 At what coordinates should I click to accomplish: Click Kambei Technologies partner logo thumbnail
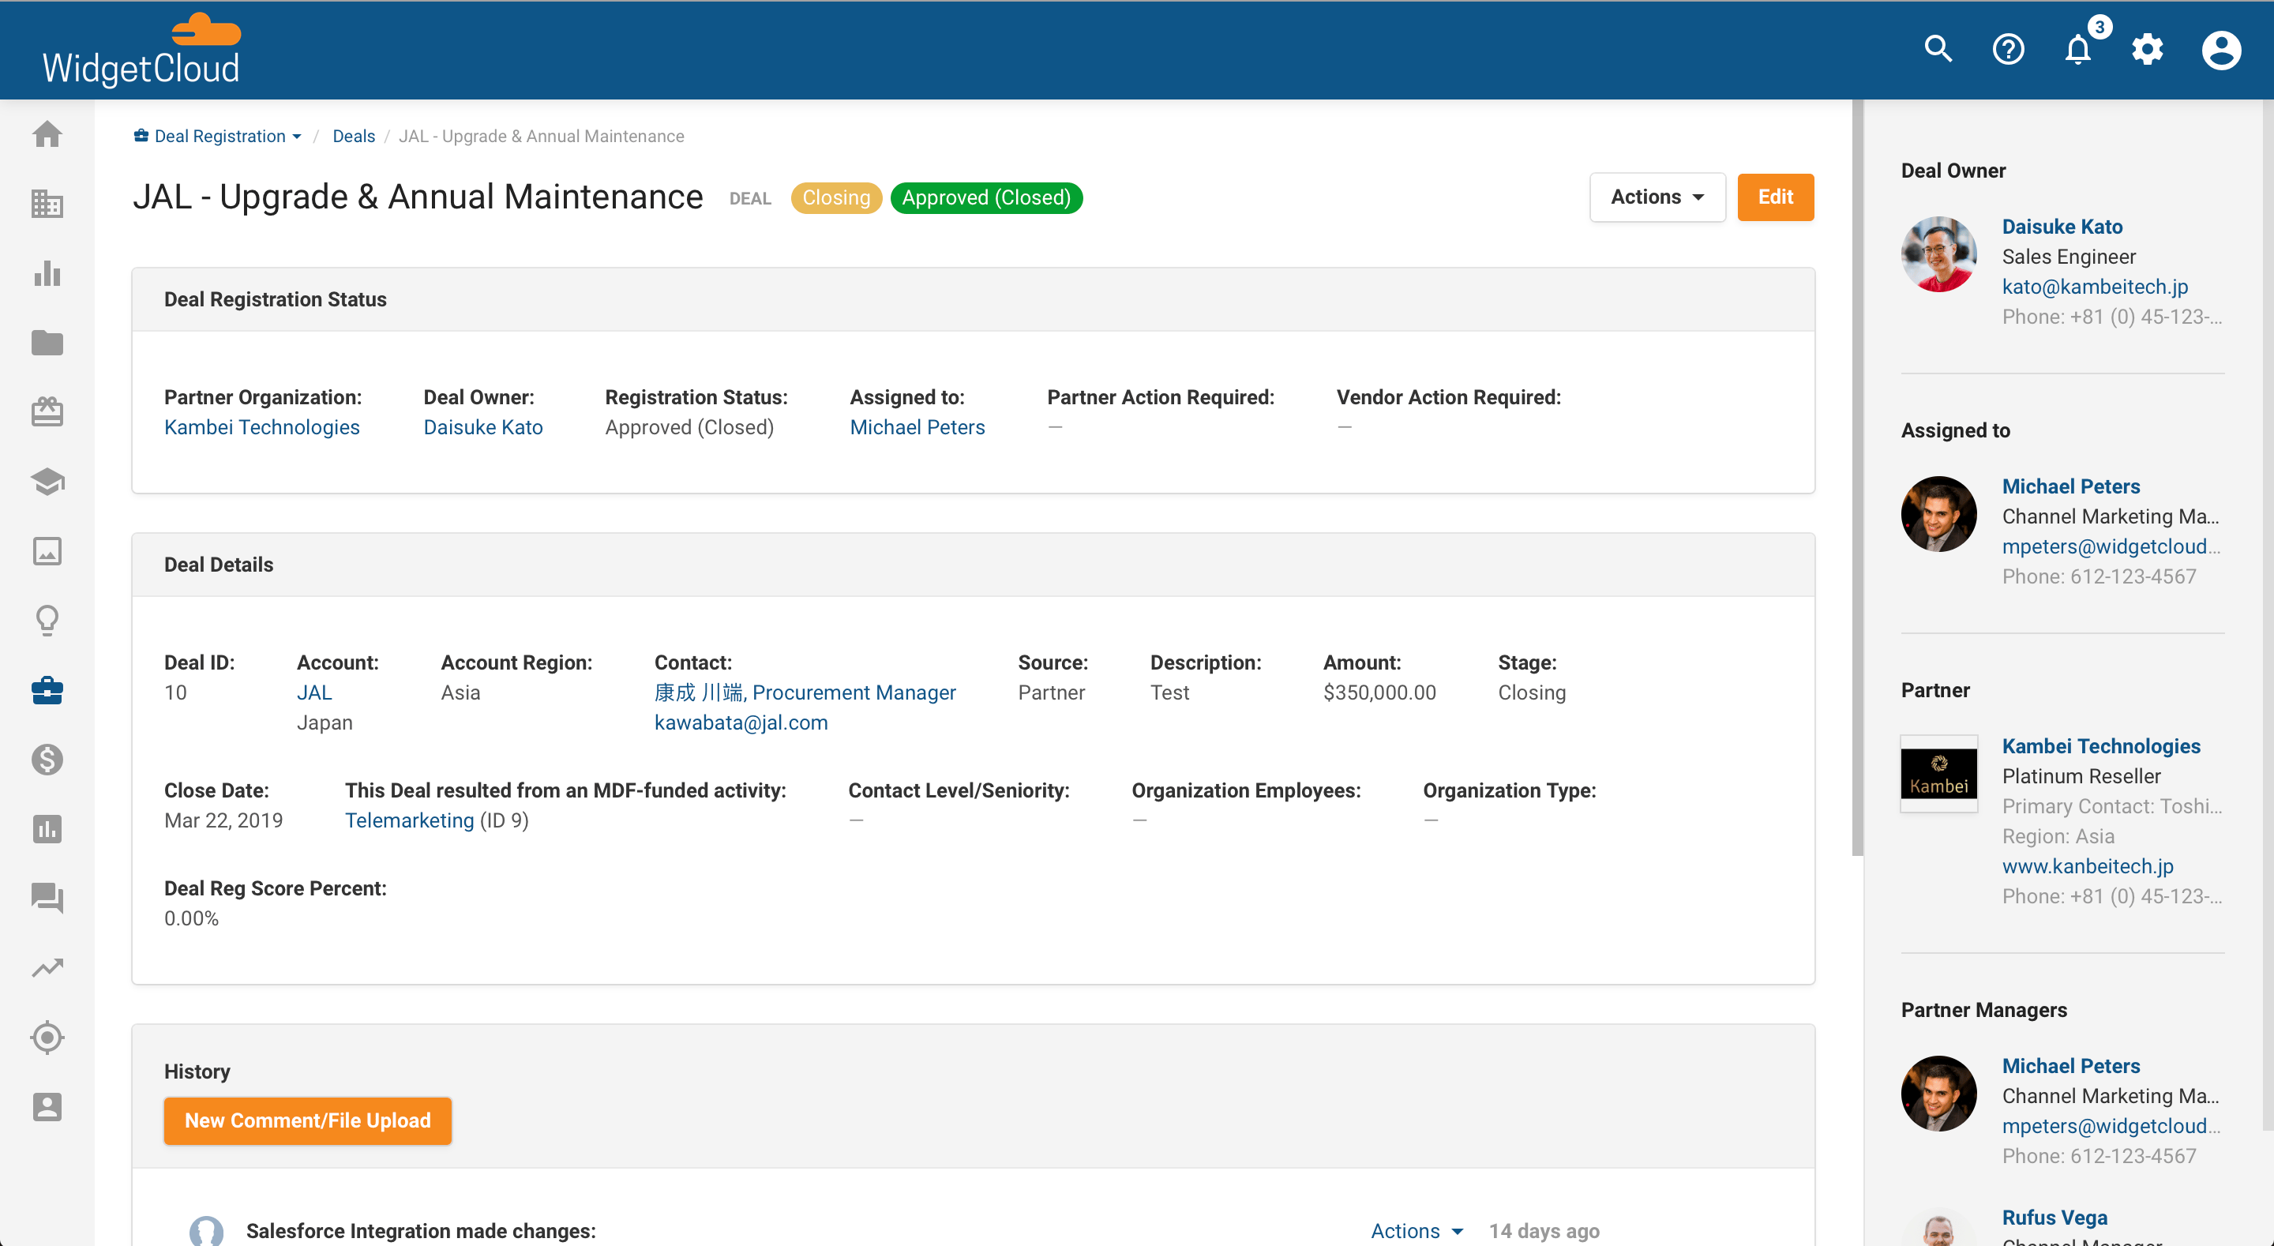1938,775
